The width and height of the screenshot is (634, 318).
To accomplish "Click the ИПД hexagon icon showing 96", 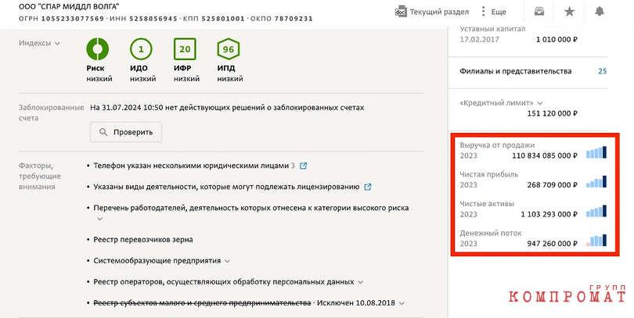I will (x=229, y=49).
